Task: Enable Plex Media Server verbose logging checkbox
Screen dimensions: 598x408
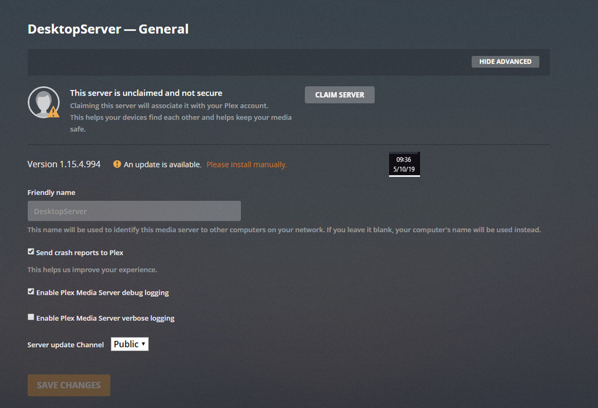Action: click(31, 317)
